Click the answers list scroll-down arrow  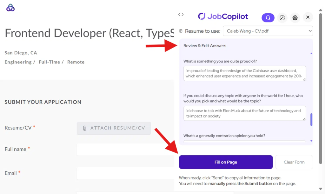pos(311,141)
